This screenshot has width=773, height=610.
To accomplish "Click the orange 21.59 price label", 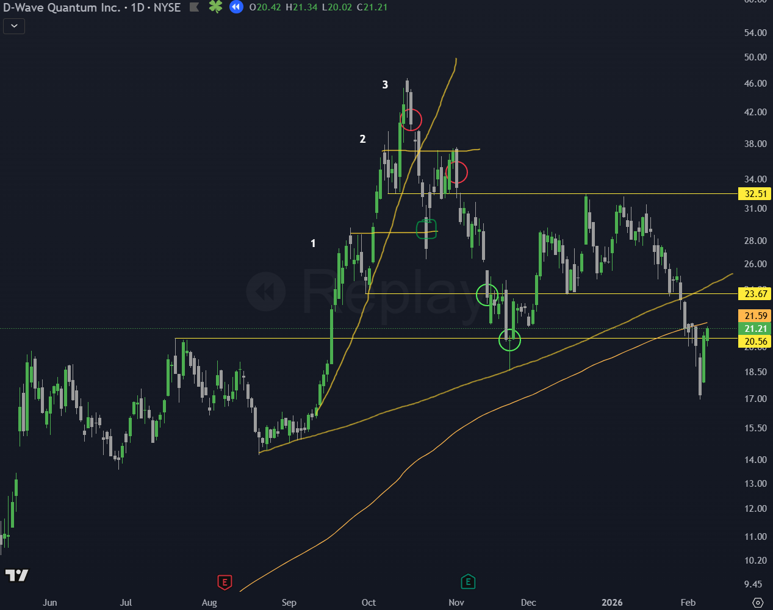I will (x=755, y=315).
